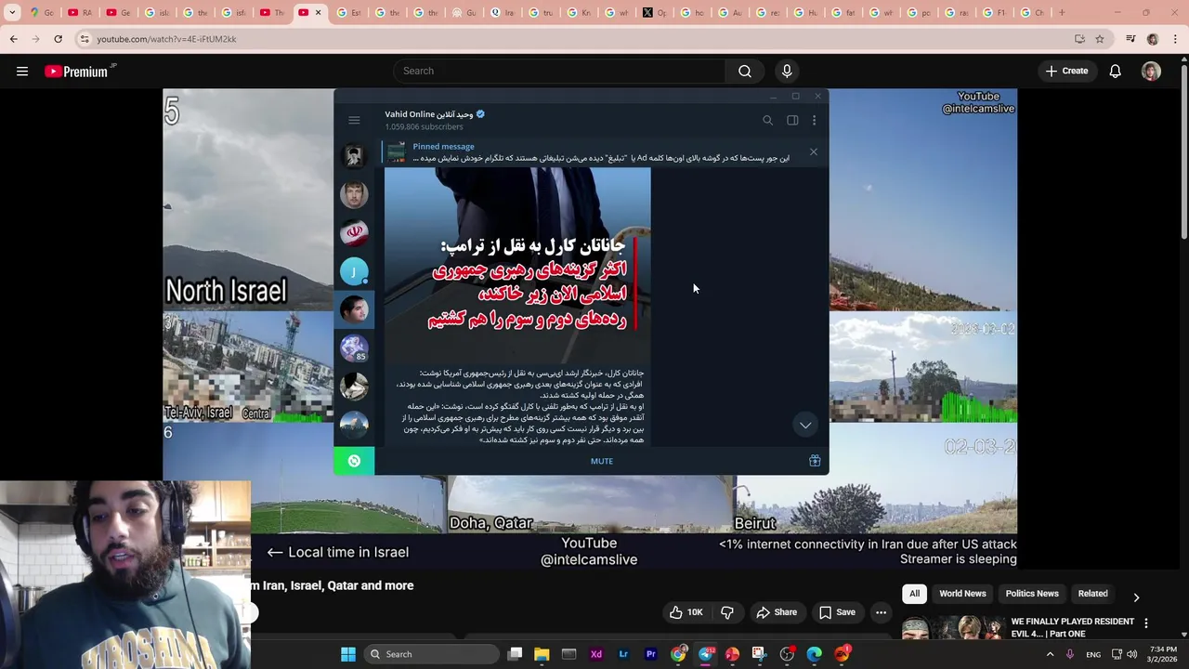Bookmark this page with the star icon

coord(1099,39)
